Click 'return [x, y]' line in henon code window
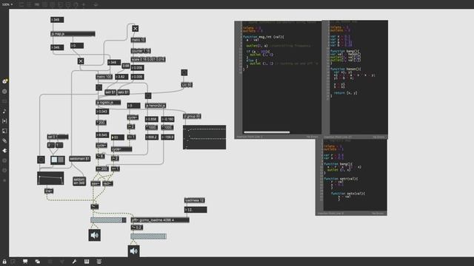The width and height of the screenshot is (474, 266). 346,93
